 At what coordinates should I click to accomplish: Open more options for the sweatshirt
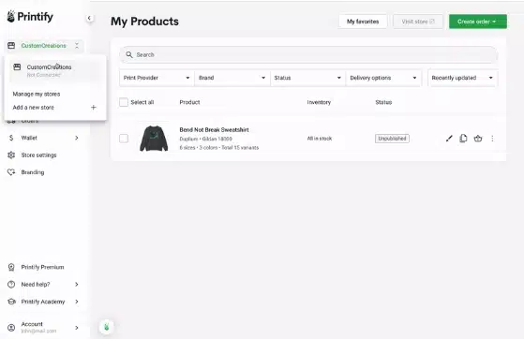pyautogui.click(x=492, y=139)
